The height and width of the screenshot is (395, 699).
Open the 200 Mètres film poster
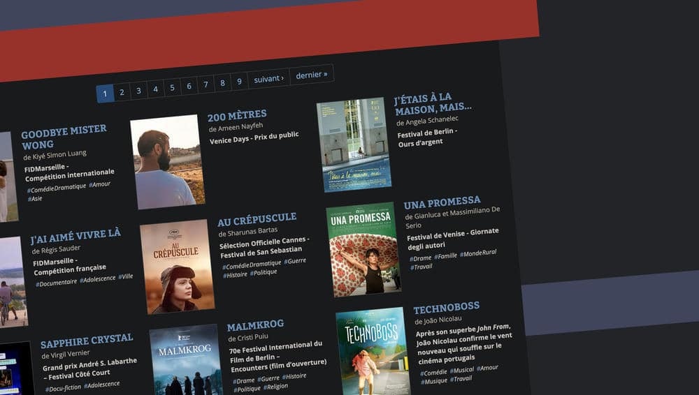pyautogui.click(x=168, y=162)
